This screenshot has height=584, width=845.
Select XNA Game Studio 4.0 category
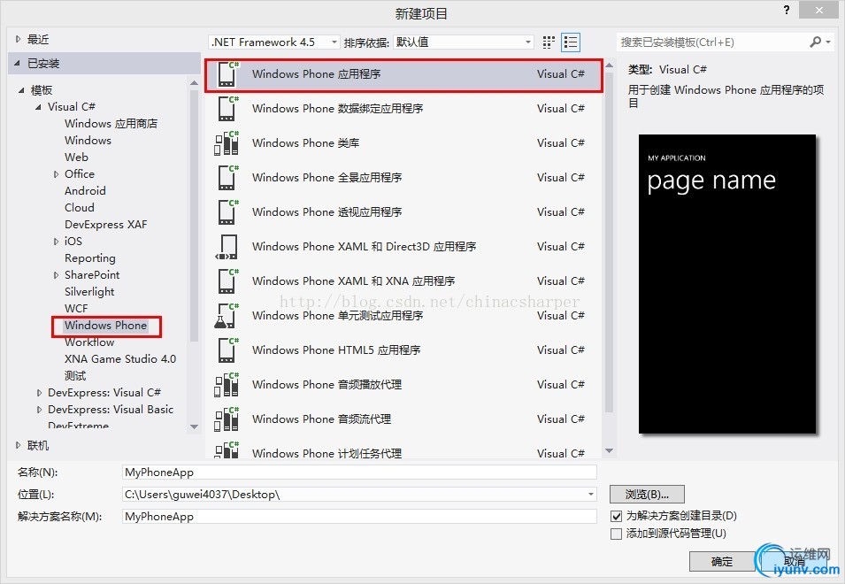click(x=120, y=358)
